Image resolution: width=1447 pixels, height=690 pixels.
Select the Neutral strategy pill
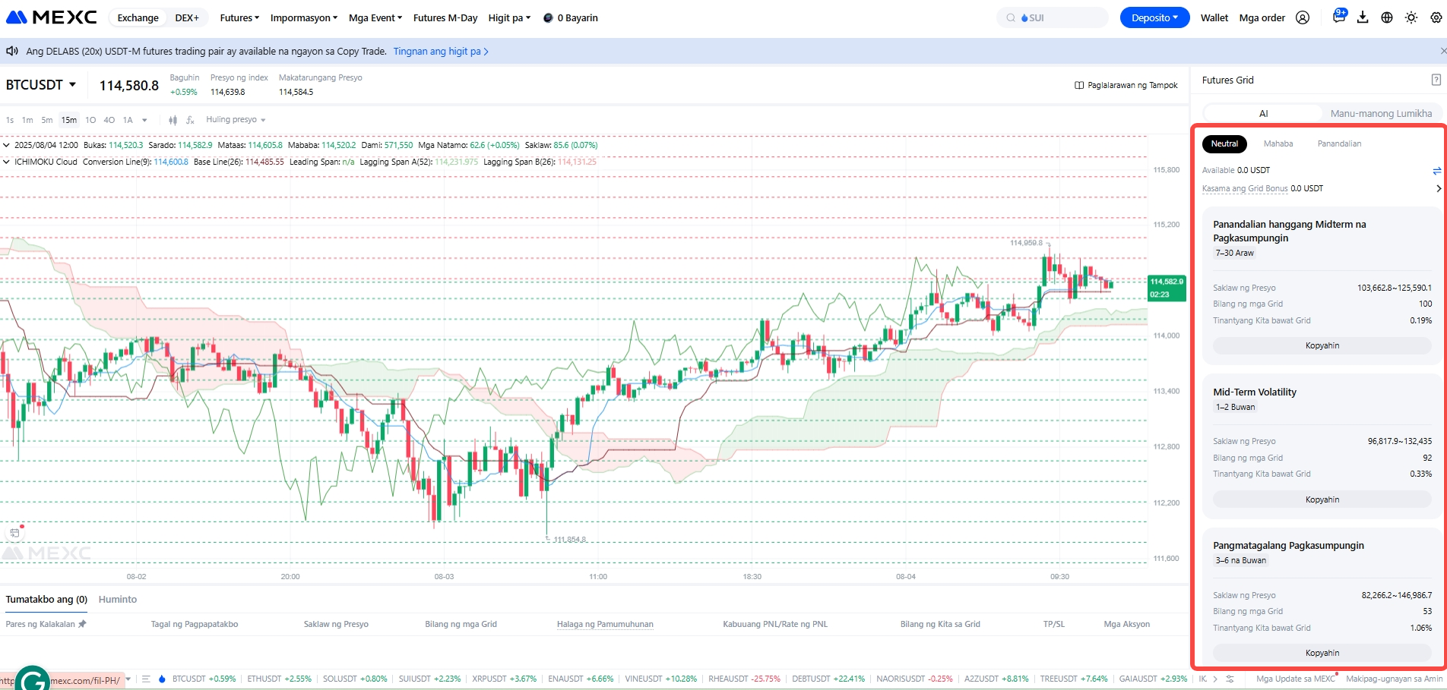tap(1224, 143)
